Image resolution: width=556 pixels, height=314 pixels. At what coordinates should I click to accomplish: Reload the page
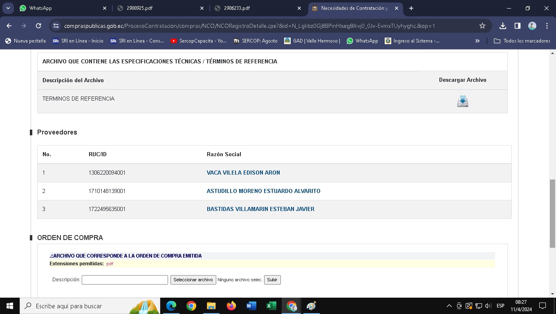tap(38, 26)
